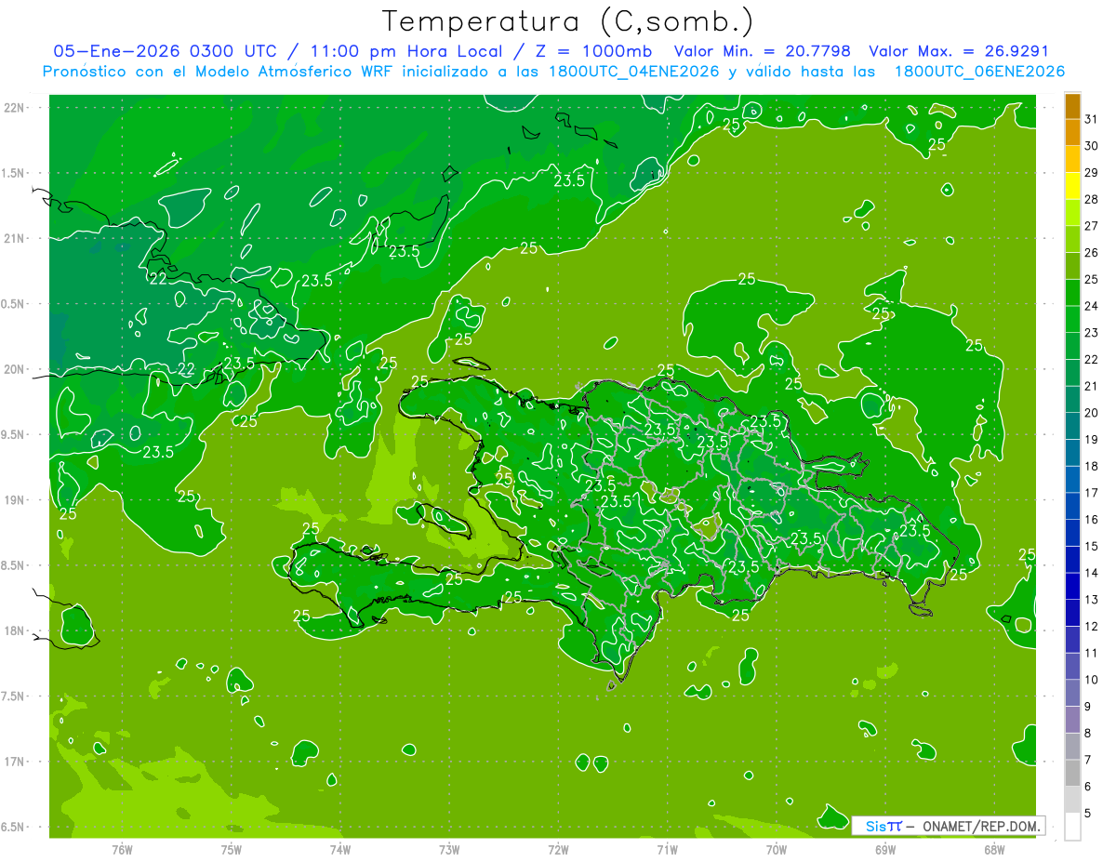Click the "Temperatura (C,somb.)" chart title
Image resolution: width=1116 pixels, height=862 pixels.
[568, 22]
